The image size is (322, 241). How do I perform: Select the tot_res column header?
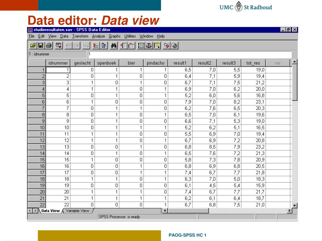(x=253, y=63)
